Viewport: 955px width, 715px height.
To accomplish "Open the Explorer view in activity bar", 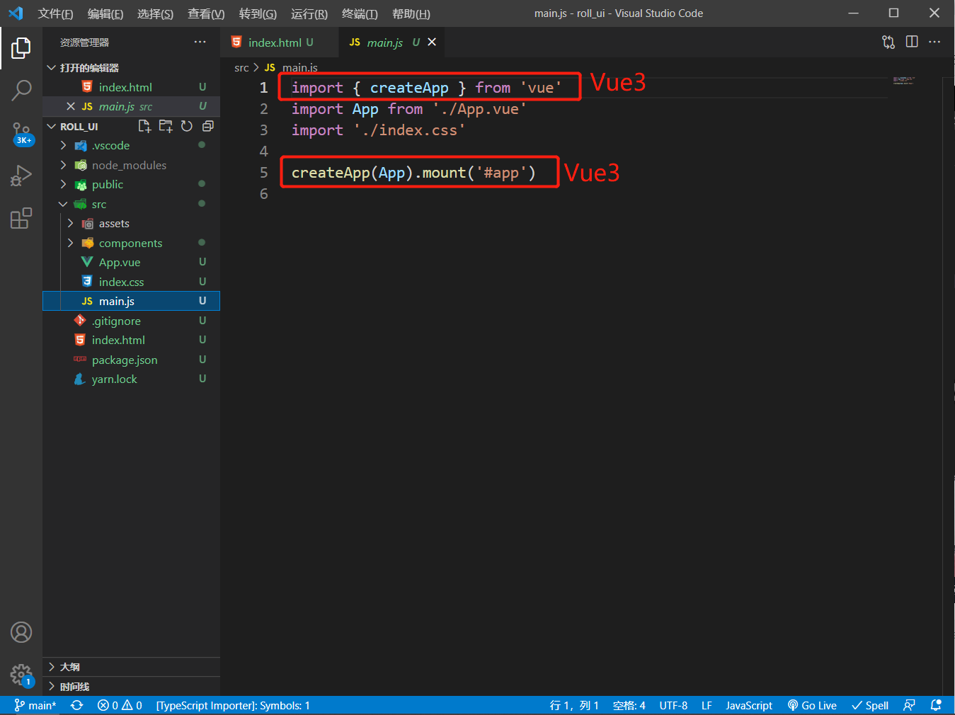I will (21, 48).
